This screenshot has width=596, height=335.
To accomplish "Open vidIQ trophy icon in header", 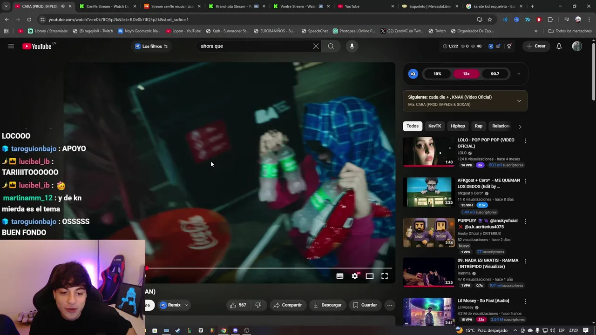I will pyautogui.click(x=509, y=46).
